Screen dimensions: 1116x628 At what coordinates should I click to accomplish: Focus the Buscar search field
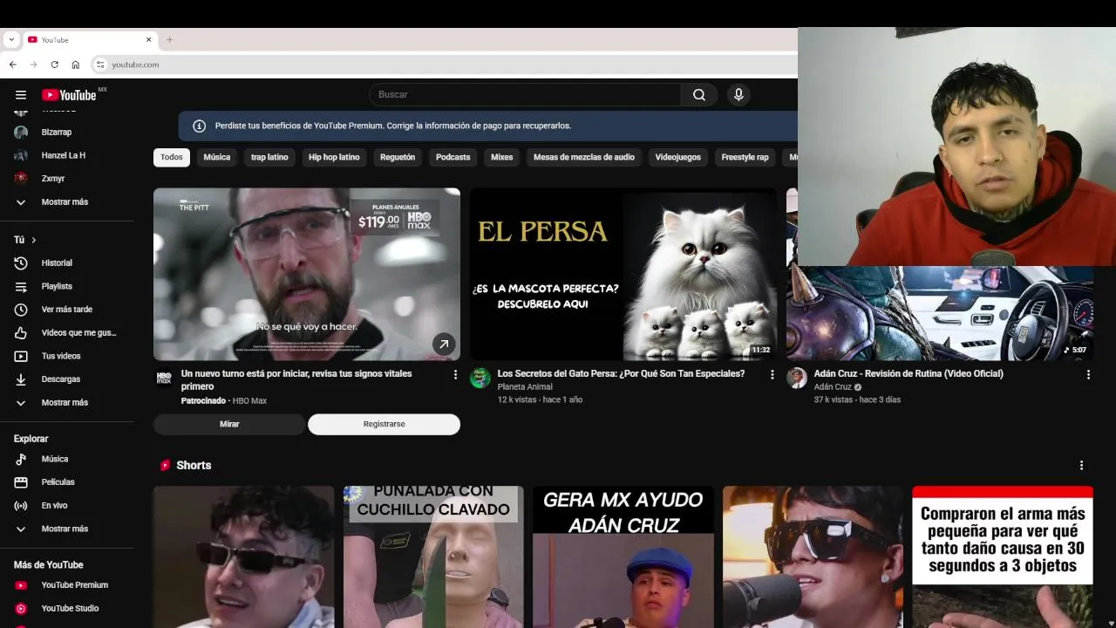(525, 95)
